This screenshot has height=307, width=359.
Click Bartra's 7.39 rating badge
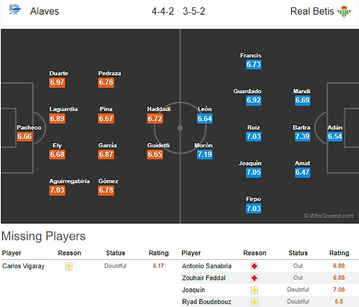pos(302,137)
